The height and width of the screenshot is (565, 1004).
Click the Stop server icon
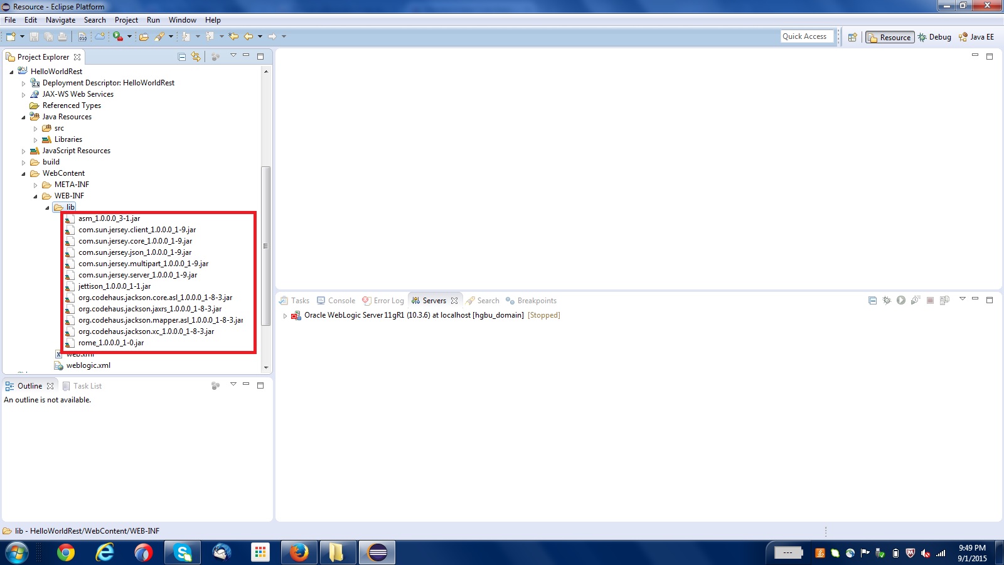tap(929, 300)
